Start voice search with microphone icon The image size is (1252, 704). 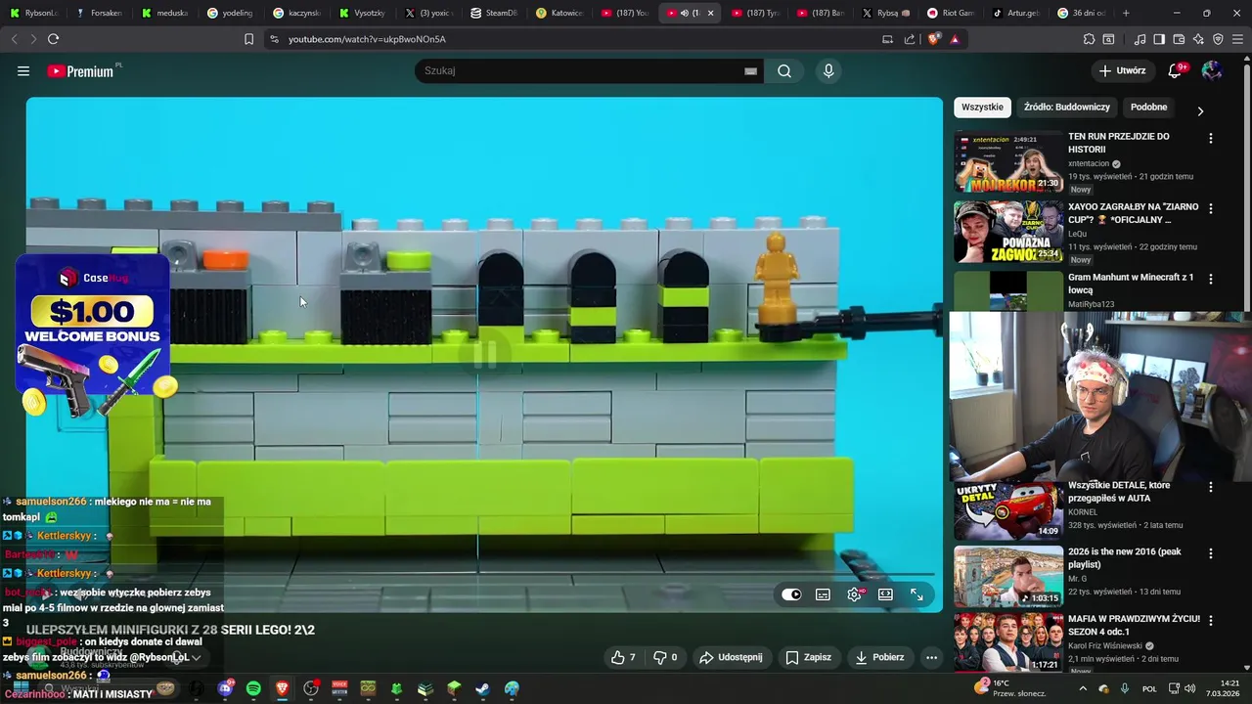(x=828, y=71)
